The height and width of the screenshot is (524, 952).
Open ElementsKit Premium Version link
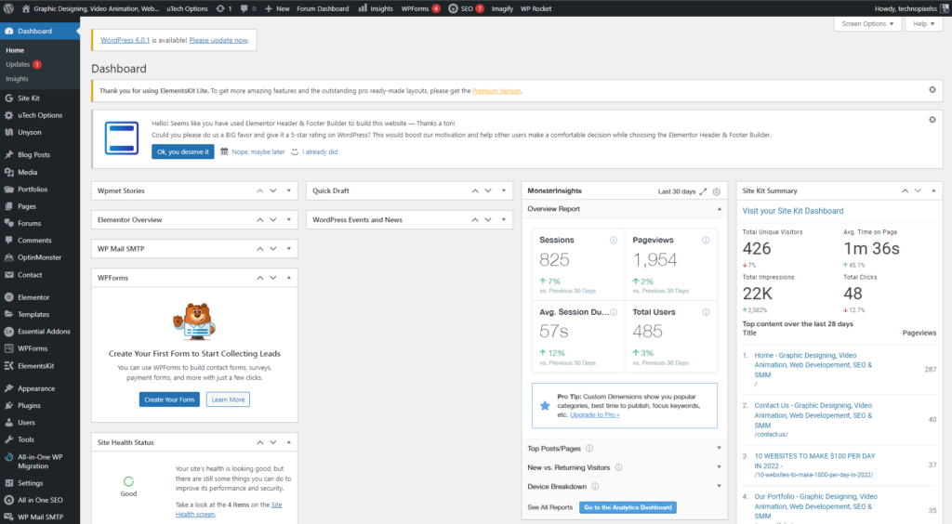point(496,91)
